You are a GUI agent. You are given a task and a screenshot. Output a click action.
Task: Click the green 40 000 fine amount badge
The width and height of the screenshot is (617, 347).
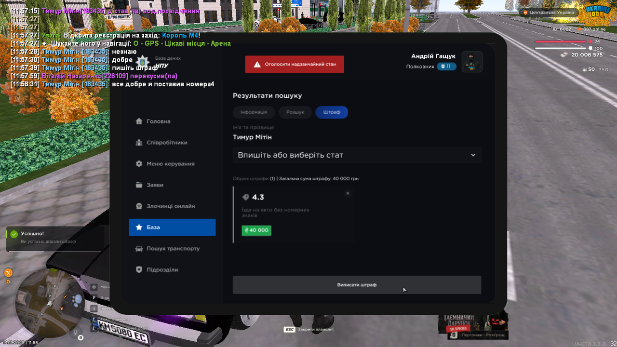(x=256, y=230)
